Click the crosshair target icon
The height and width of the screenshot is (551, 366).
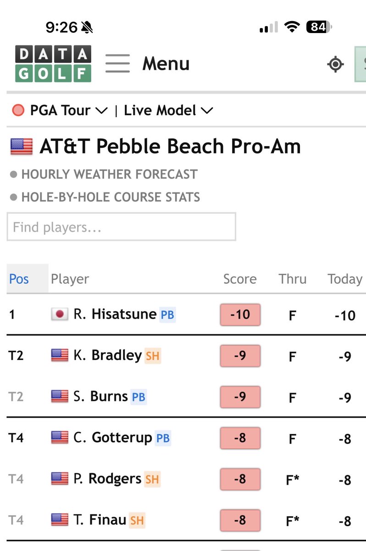[335, 64]
